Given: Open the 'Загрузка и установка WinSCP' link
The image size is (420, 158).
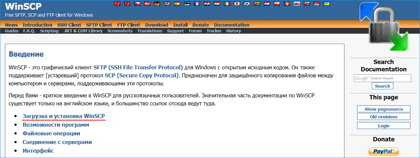Looking at the screenshot, I should (x=64, y=116).
